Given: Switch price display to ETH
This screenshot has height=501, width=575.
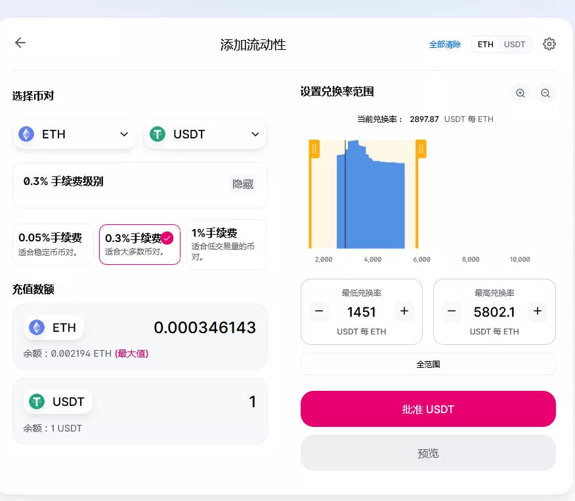Looking at the screenshot, I should click(x=485, y=45).
